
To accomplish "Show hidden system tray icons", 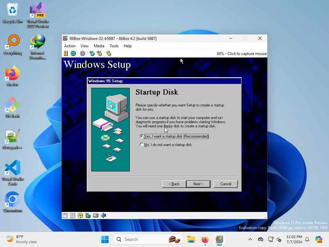I will tap(250, 239).
